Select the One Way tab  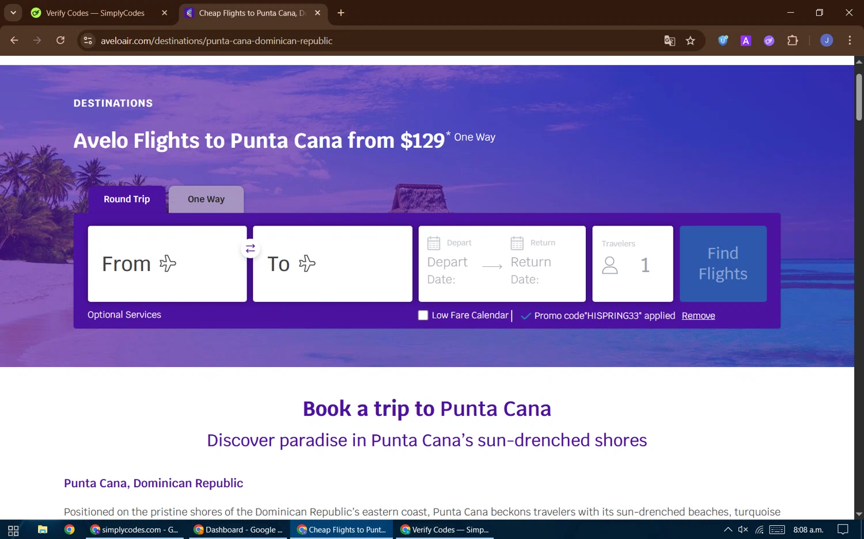pos(206,199)
